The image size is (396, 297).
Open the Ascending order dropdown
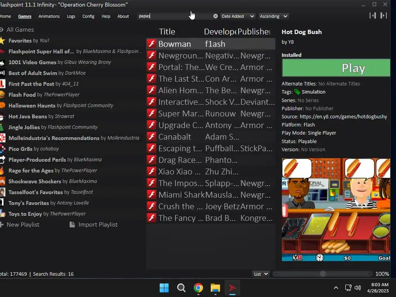pos(273,16)
